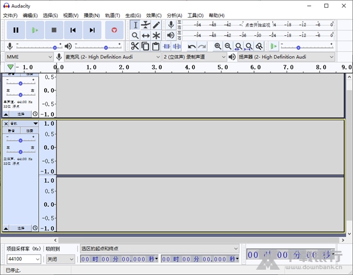The width and height of the screenshot is (353, 275).
Task: Select the Envelope tool
Action: [x=145, y=25]
